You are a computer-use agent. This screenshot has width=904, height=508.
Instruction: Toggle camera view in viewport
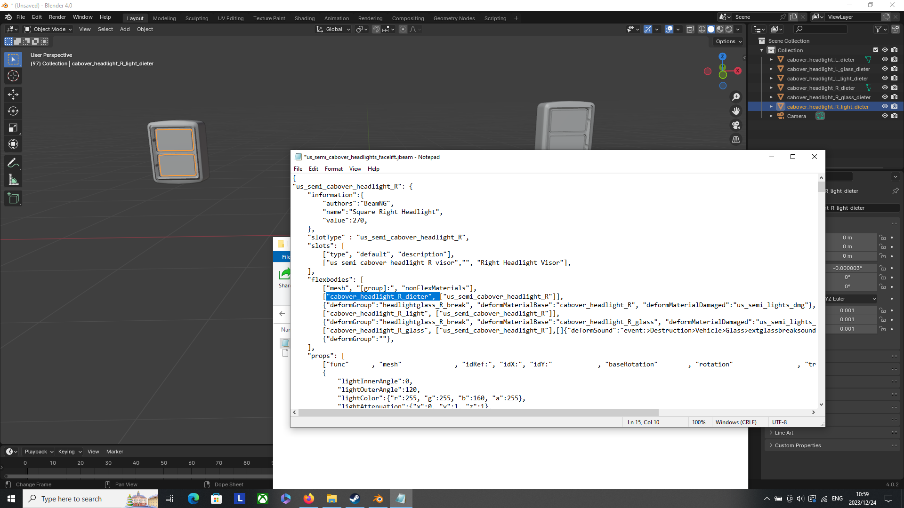735,126
